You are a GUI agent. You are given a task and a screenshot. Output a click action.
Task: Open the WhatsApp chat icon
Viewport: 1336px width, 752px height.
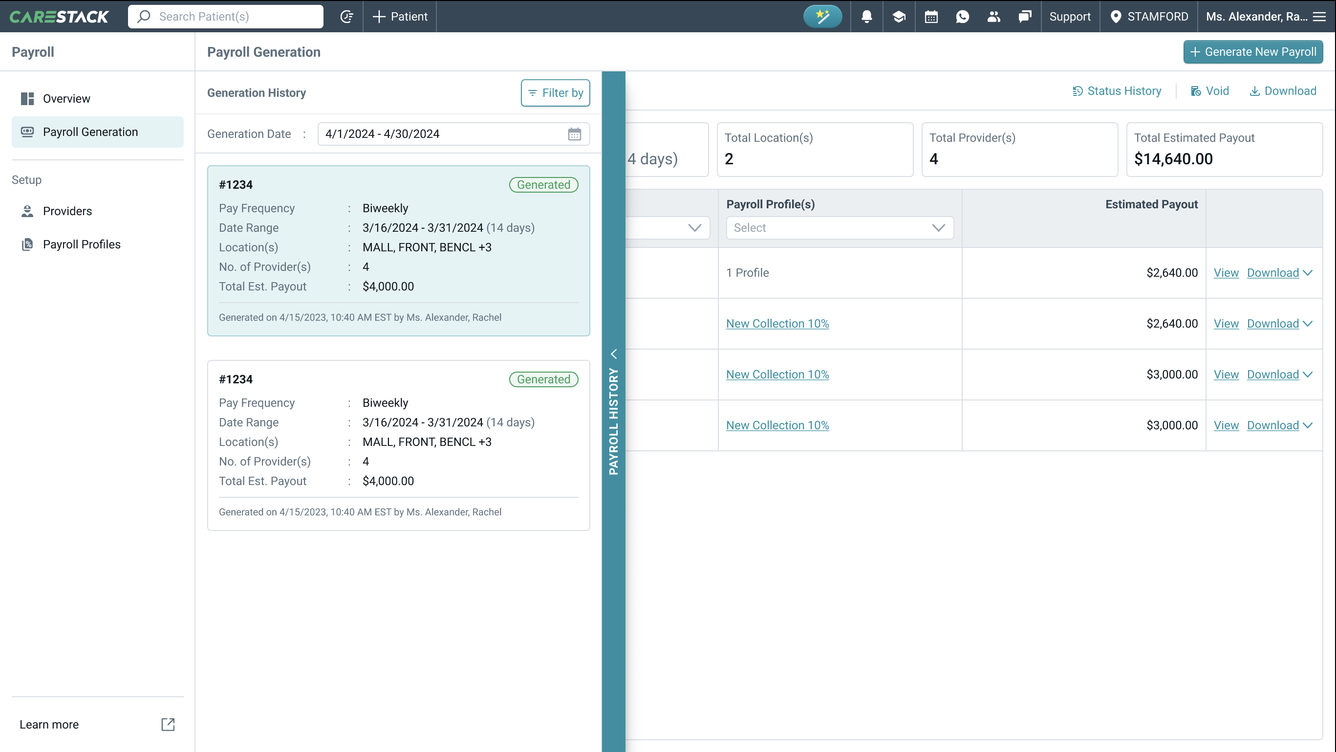[963, 17]
